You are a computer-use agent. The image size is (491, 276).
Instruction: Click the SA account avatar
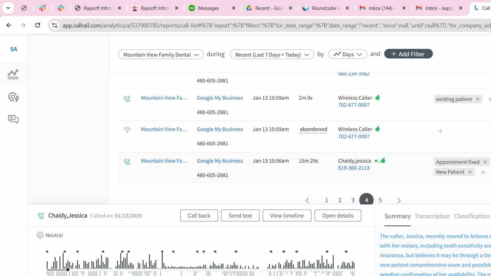[13, 49]
